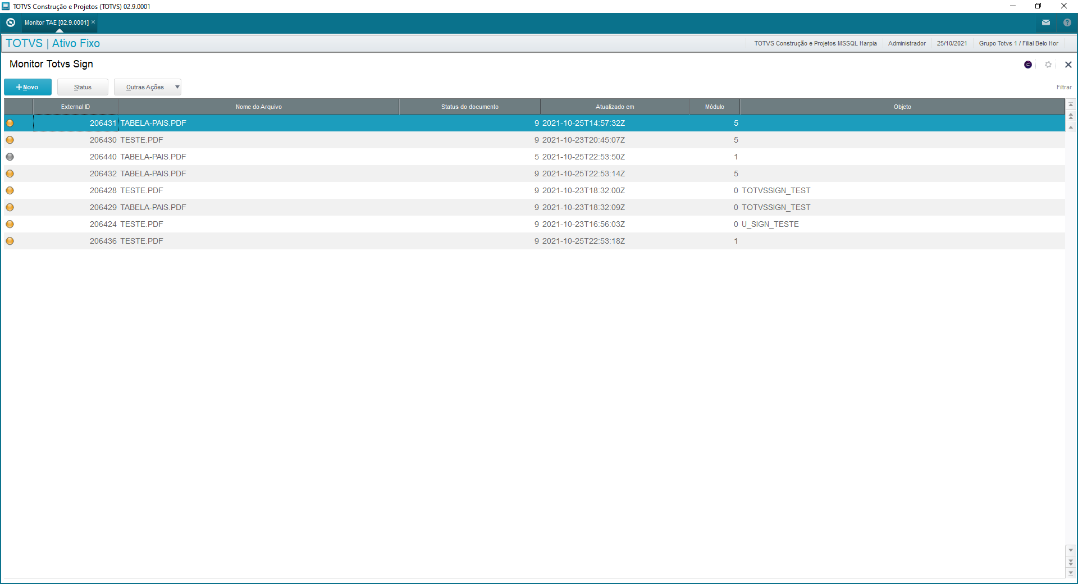Click the TOTVS | Ativo Fixo module title
This screenshot has width=1078, height=584.
click(53, 43)
